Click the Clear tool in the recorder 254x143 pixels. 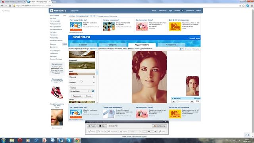[x=162, y=131]
